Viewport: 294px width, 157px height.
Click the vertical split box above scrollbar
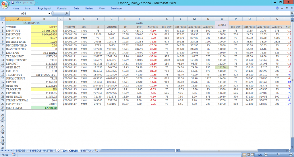(292, 18)
